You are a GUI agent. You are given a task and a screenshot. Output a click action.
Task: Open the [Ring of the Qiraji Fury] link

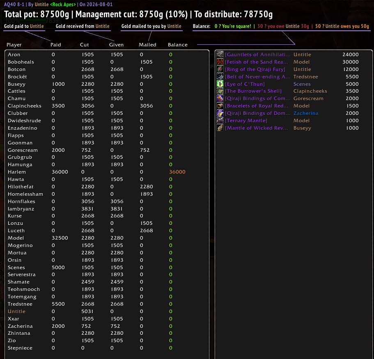click(255, 69)
